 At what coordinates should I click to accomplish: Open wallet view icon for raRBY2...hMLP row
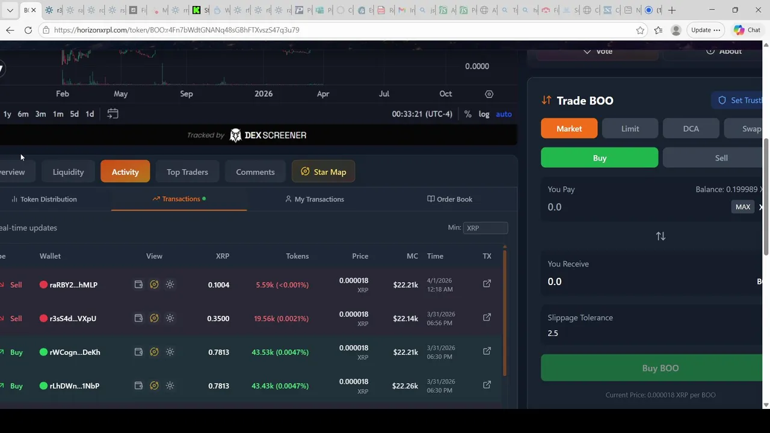pyautogui.click(x=138, y=284)
